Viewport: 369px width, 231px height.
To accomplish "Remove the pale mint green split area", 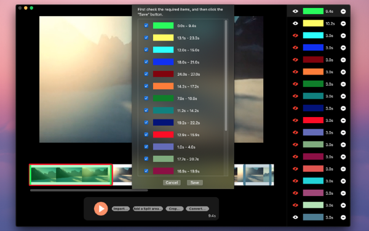I will (x=343, y=205).
